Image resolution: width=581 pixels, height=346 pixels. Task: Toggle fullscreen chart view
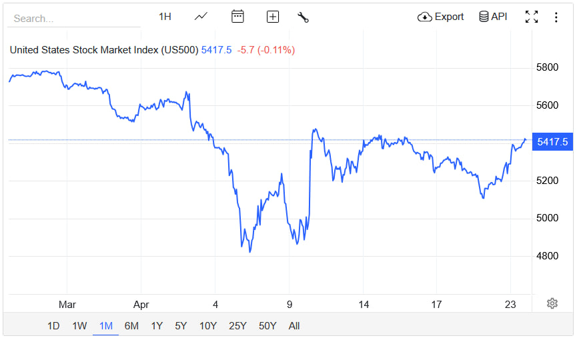532,17
